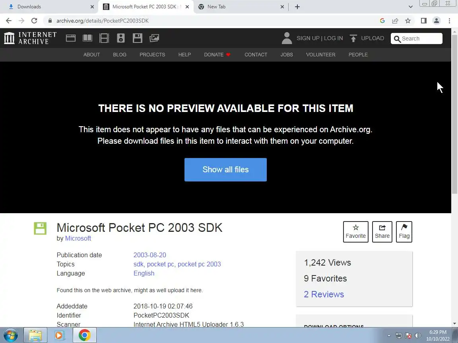This screenshot has width=458, height=343.
Task: Click the LOG IN link
Action: 333,38
